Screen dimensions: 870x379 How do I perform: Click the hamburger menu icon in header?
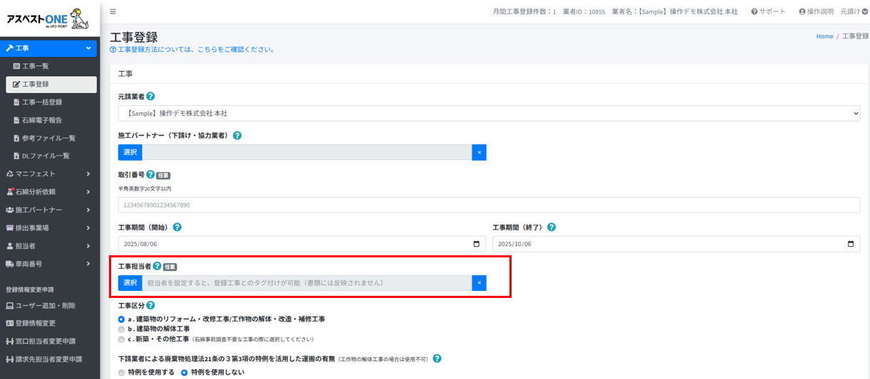tap(113, 11)
